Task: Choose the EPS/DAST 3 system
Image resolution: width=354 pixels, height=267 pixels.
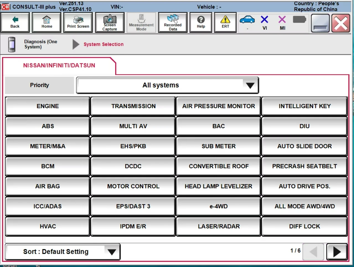Action: pos(133,206)
